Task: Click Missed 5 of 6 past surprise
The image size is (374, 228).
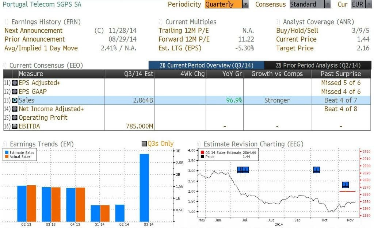Action: pos(341,83)
